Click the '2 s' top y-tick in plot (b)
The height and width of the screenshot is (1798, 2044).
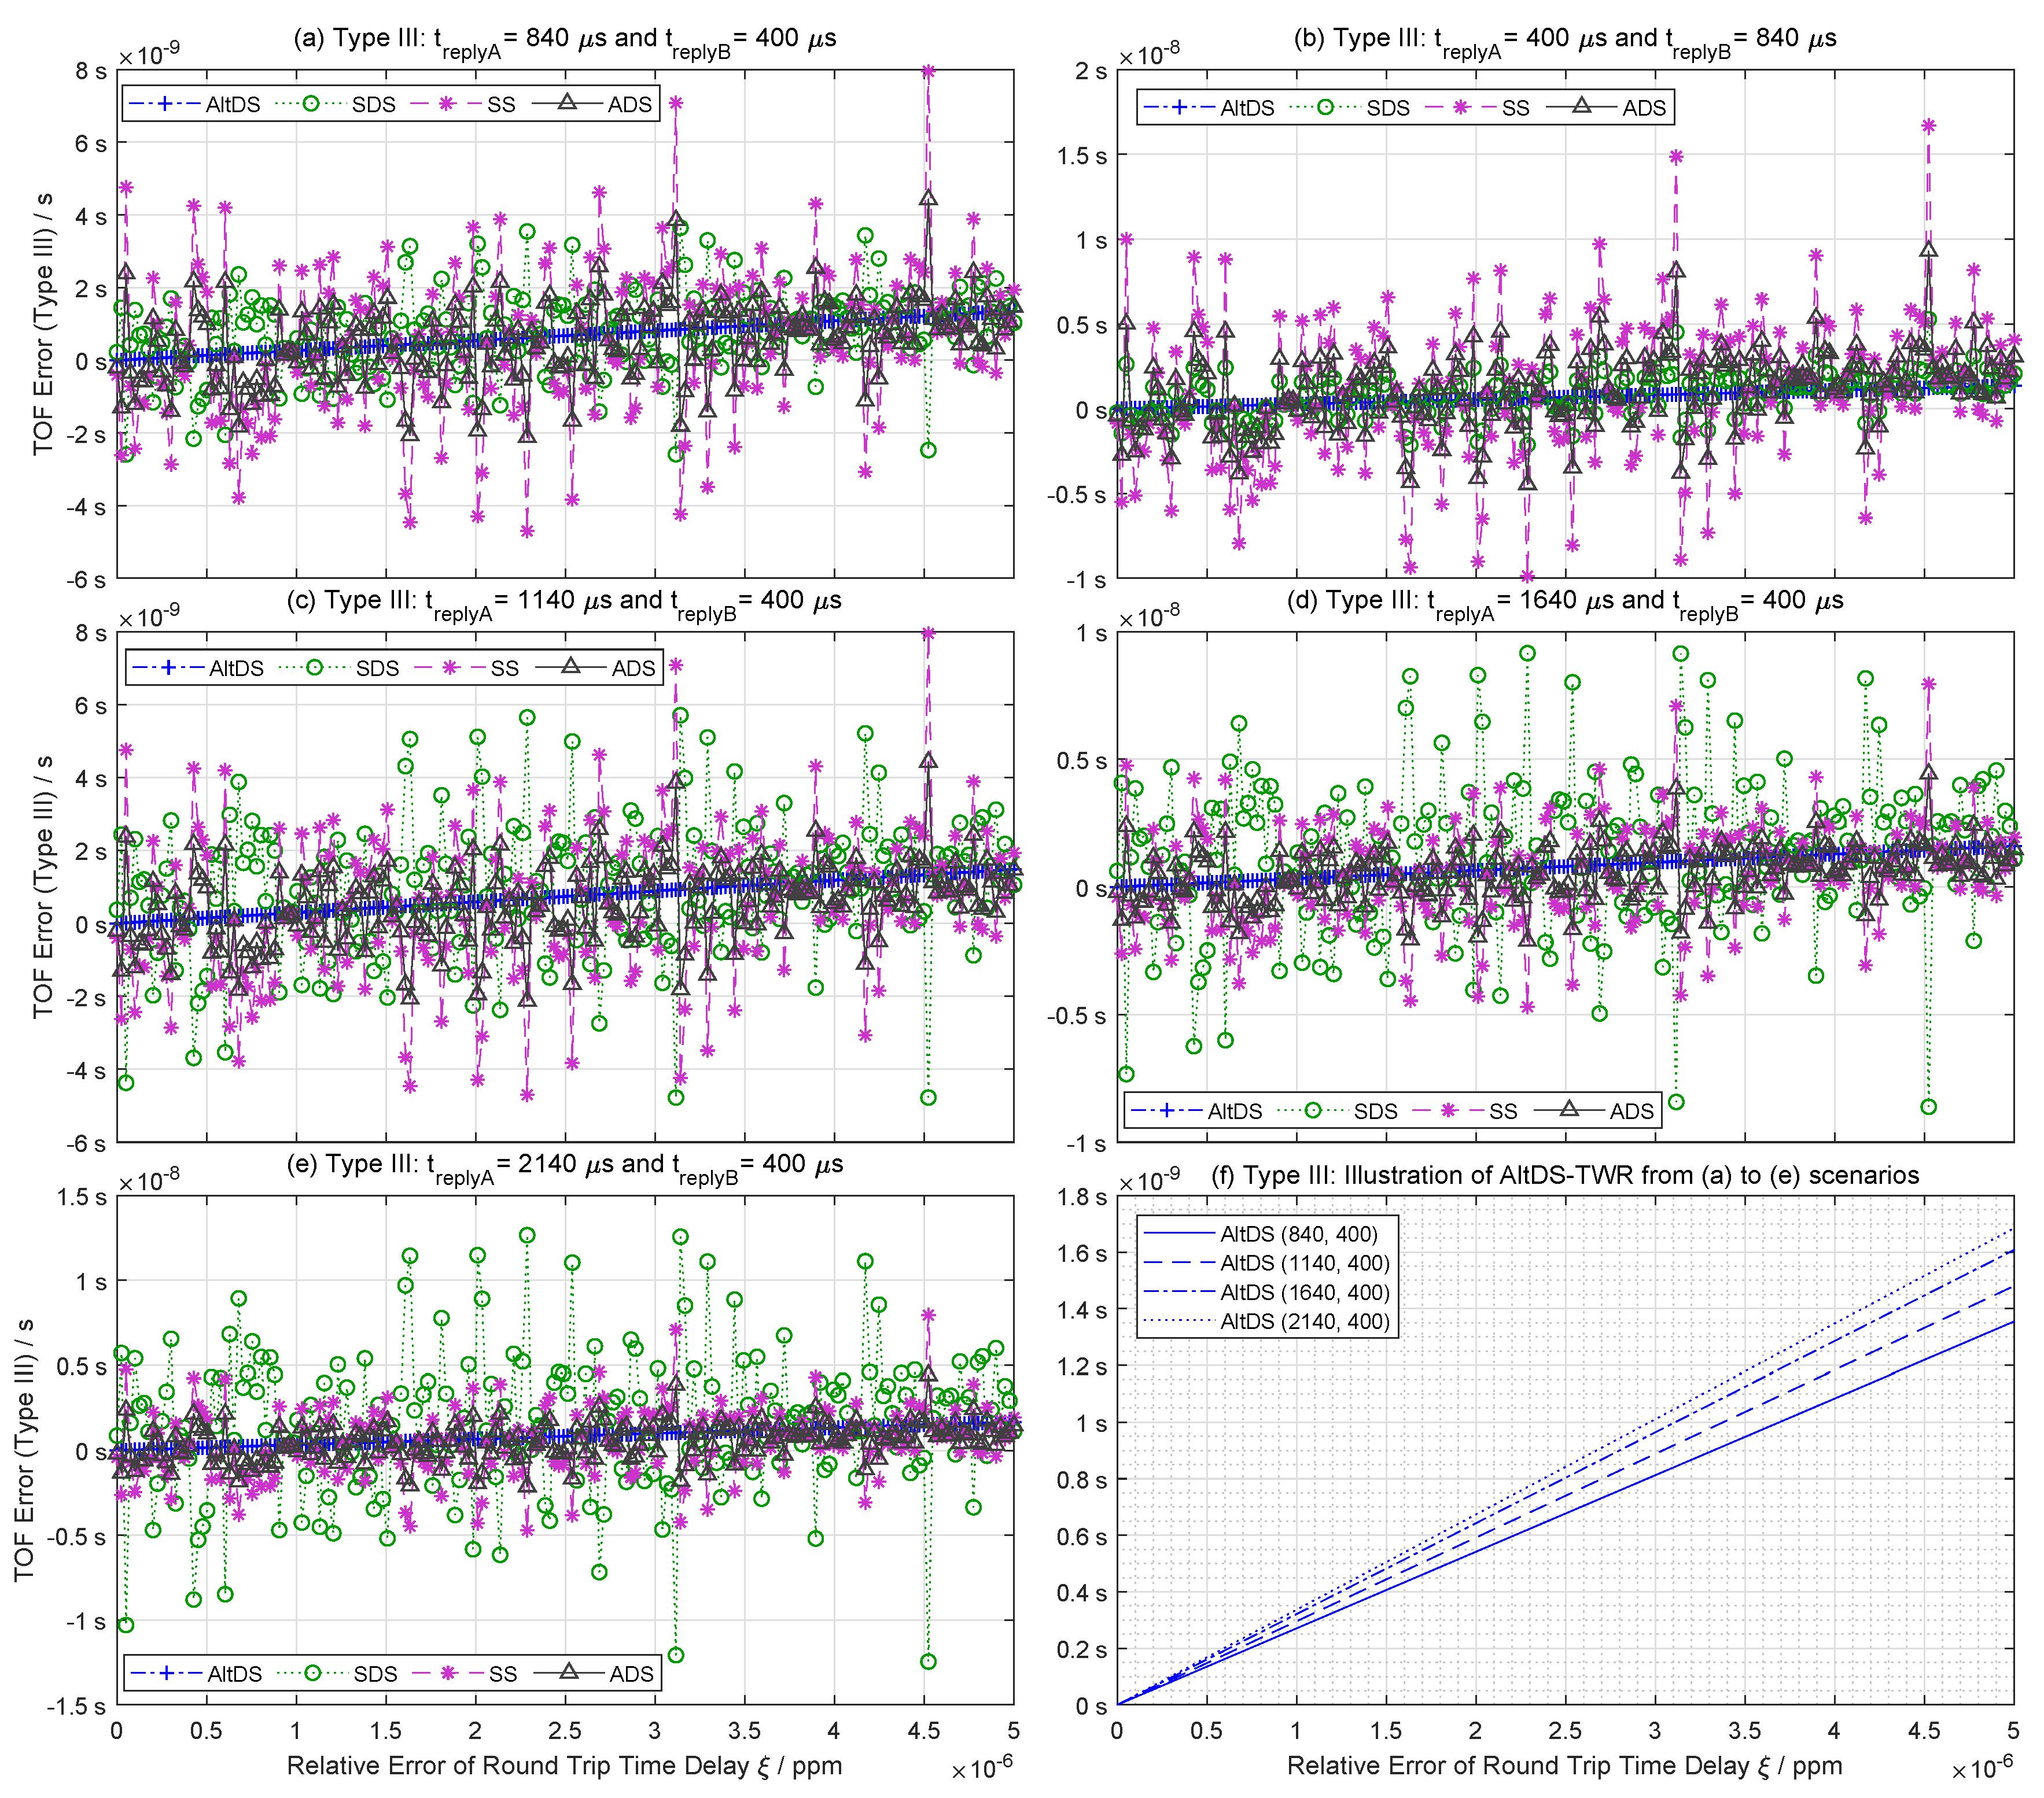point(1091,71)
